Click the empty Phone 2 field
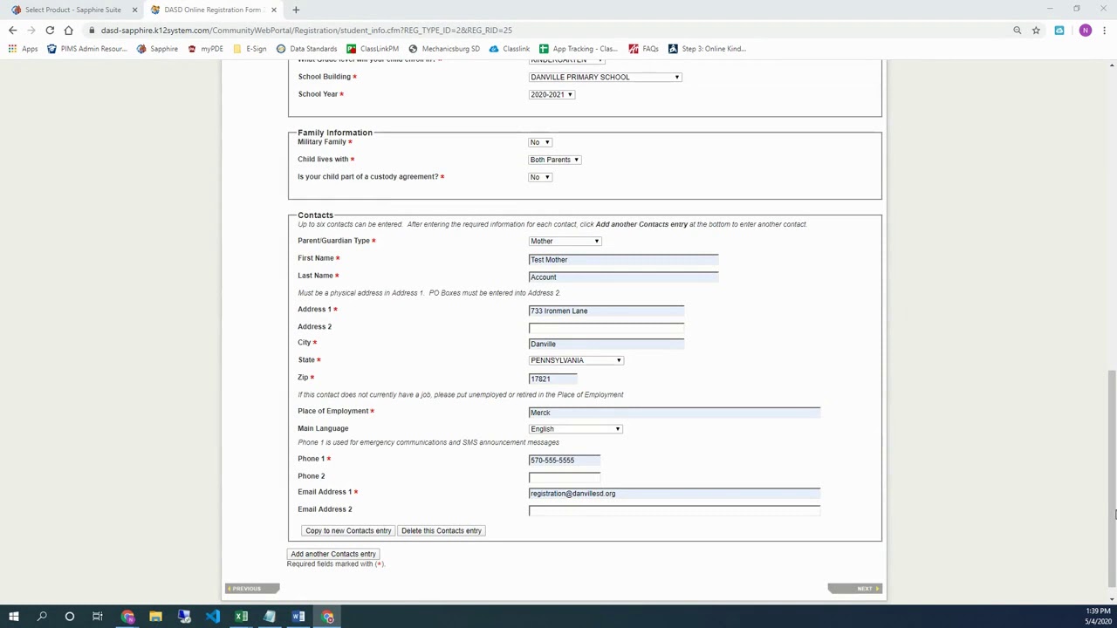 pos(565,476)
